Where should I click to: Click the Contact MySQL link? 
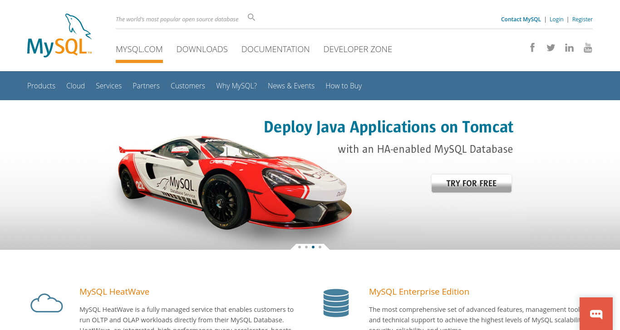point(521,19)
